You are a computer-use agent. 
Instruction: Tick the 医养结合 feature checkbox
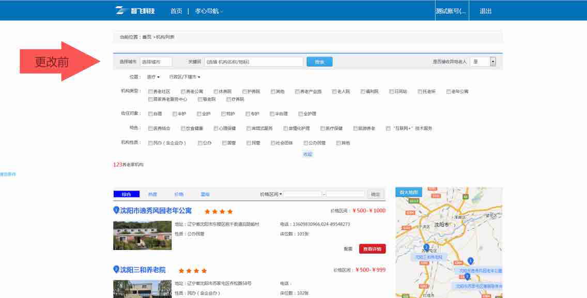(x=150, y=128)
